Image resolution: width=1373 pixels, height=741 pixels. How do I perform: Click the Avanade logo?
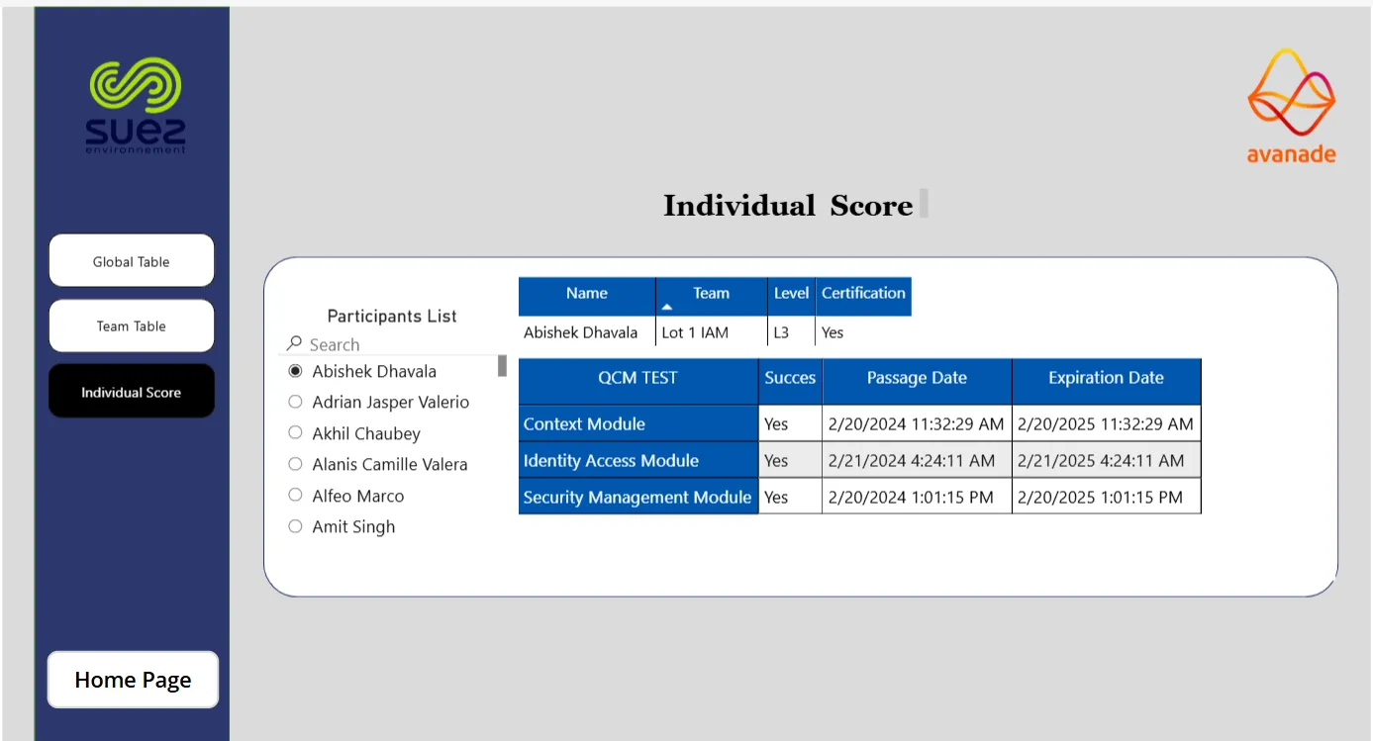(1291, 106)
